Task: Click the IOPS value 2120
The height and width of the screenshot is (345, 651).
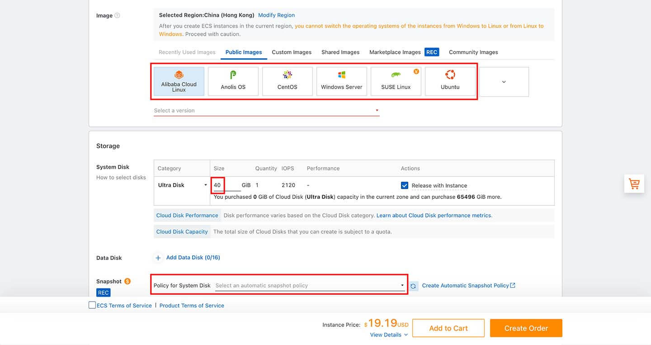Action: [x=288, y=185]
